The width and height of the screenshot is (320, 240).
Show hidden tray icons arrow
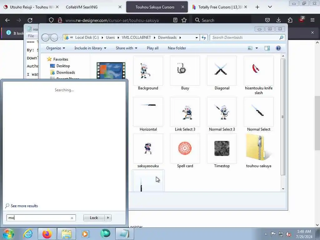pos(266,234)
